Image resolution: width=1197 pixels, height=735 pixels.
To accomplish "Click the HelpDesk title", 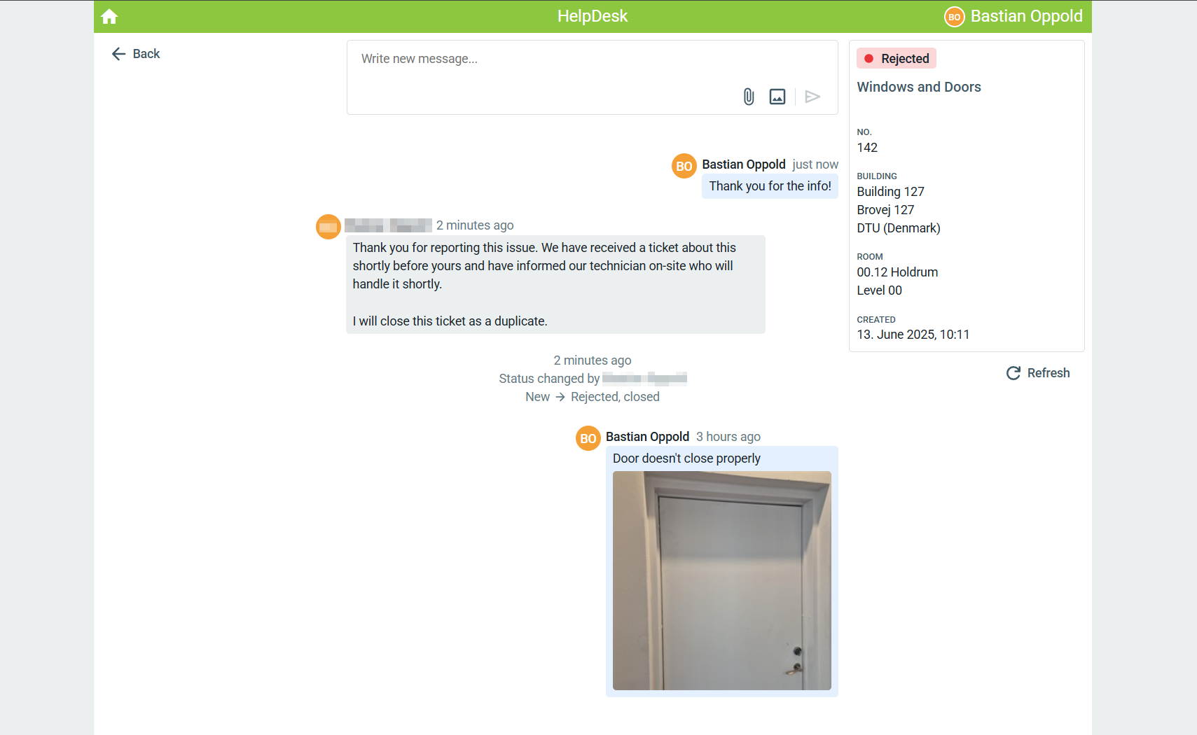I will 593,16.
